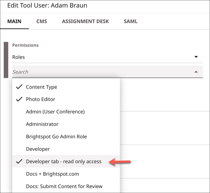Open the CMS tab
The width and height of the screenshot is (210, 193).
tap(42, 21)
